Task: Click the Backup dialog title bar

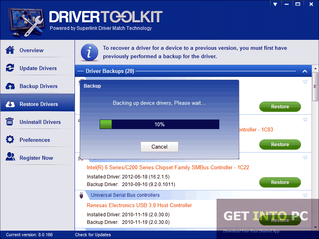Action: click(159, 86)
